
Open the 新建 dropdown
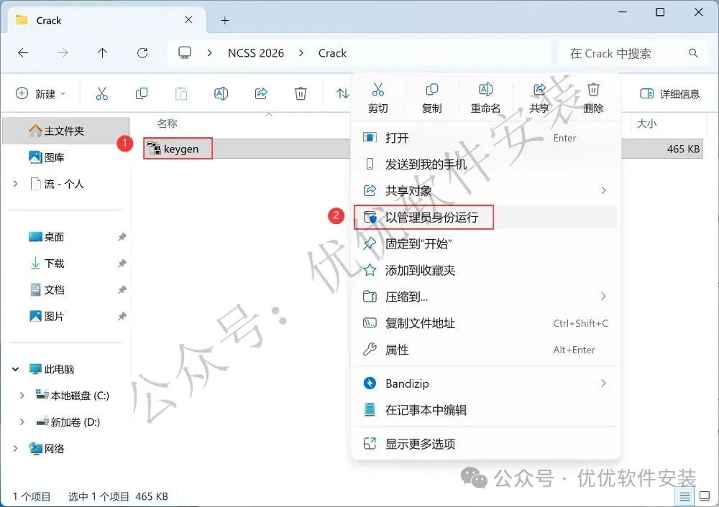pos(41,93)
